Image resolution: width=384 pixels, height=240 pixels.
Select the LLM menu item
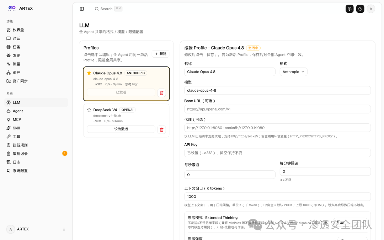click(36, 102)
